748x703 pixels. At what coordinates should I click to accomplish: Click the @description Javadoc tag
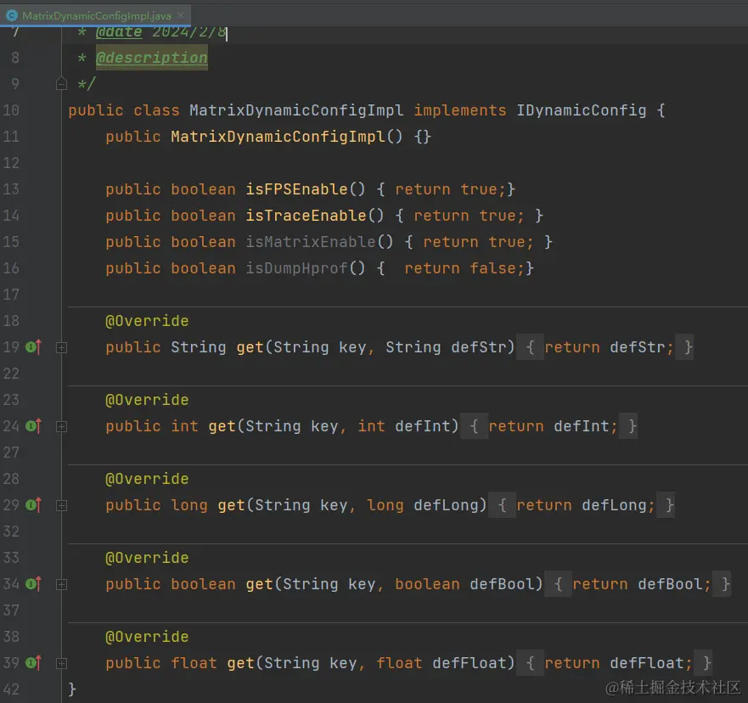(x=152, y=58)
